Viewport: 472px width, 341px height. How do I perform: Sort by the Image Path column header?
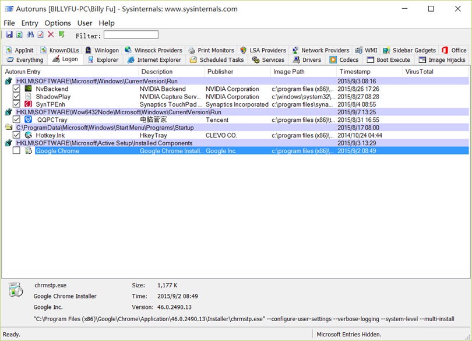[304, 72]
